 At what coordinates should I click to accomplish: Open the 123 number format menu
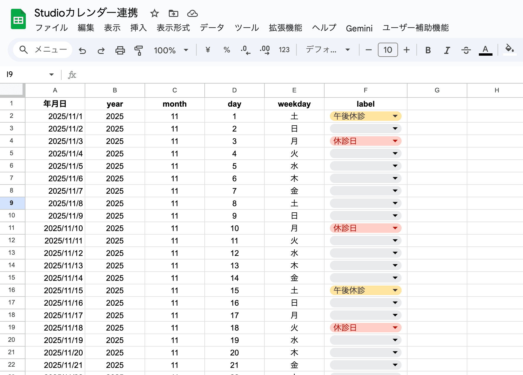pyautogui.click(x=284, y=50)
